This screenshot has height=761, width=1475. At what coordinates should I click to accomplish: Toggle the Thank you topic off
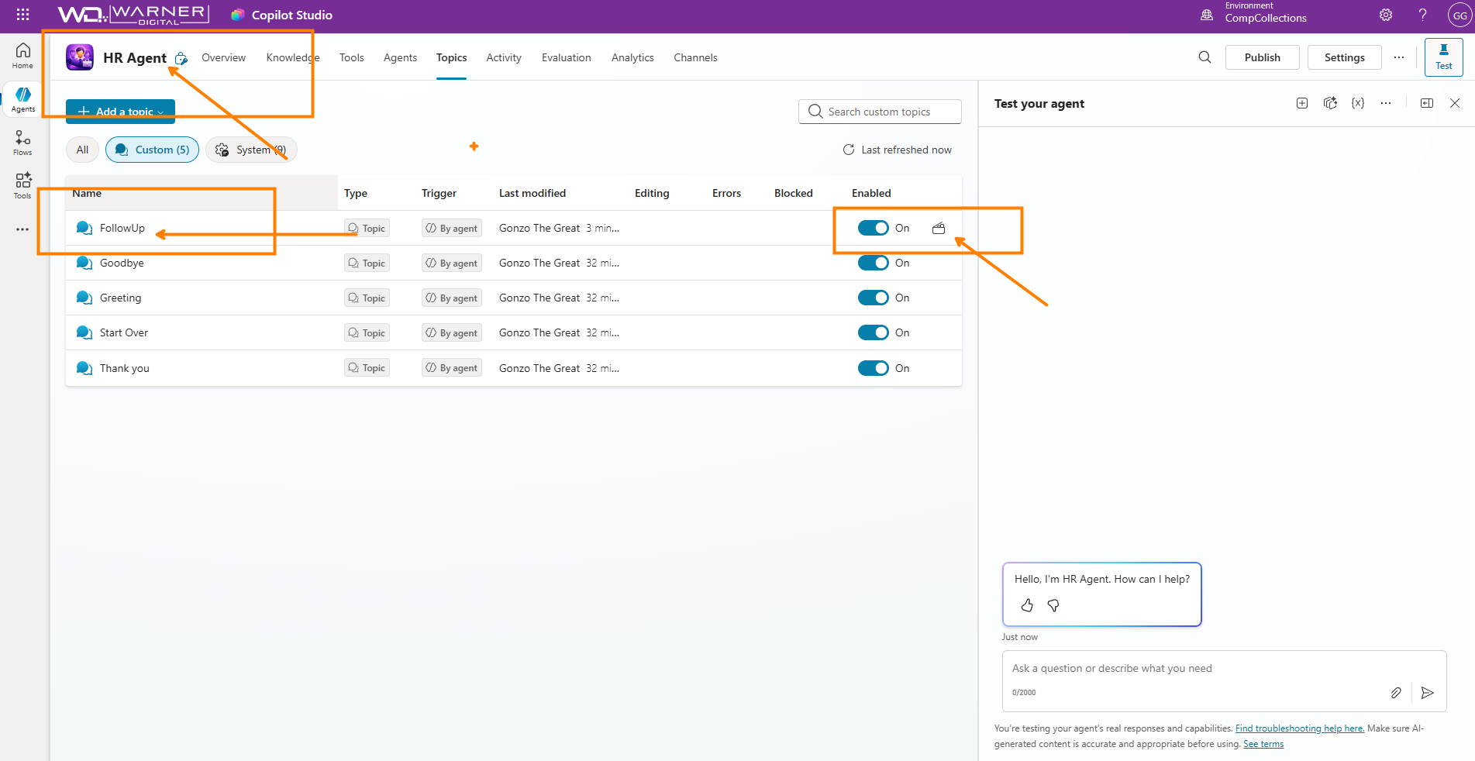coord(873,368)
